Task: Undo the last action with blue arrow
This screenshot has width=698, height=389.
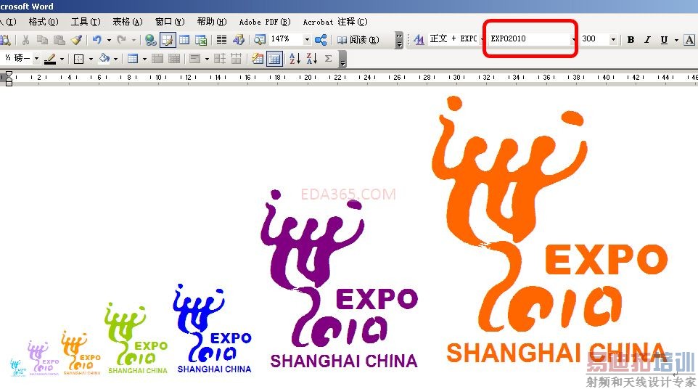Action: click(x=97, y=40)
